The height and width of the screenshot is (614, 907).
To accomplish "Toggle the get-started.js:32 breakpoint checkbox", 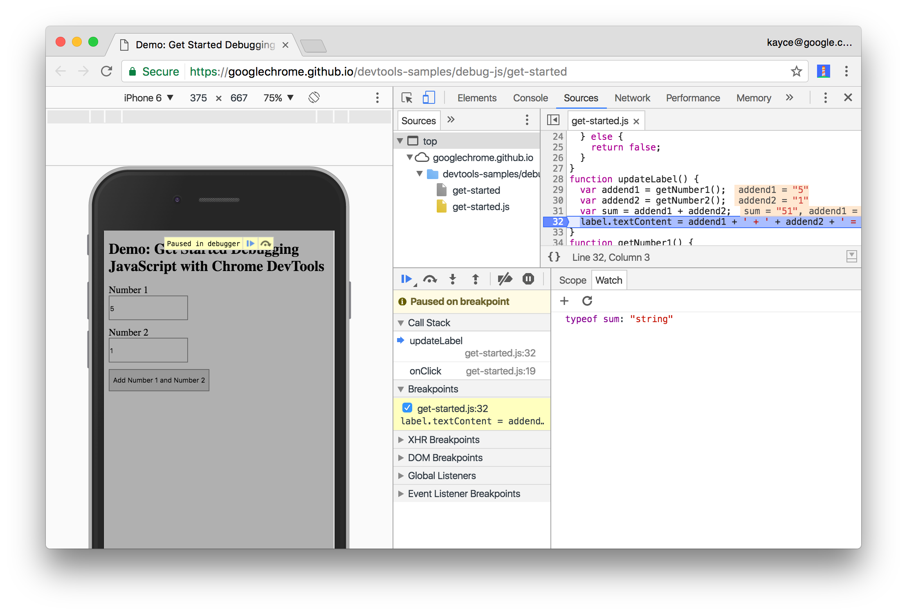I will click(x=406, y=407).
